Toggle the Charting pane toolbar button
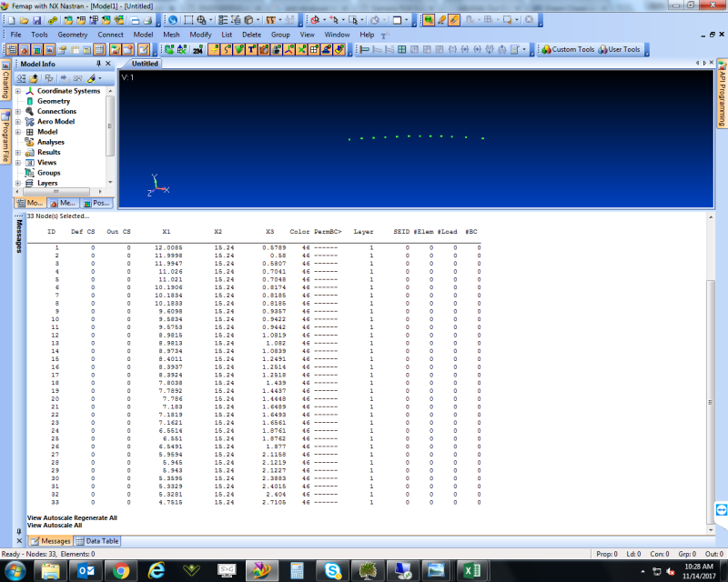Viewport: 728px width, 582px height. click(x=50, y=49)
